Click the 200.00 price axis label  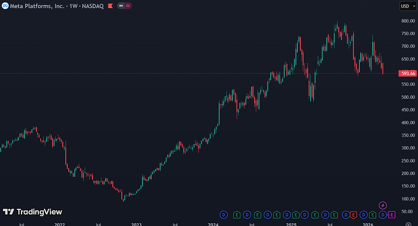(408, 173)
